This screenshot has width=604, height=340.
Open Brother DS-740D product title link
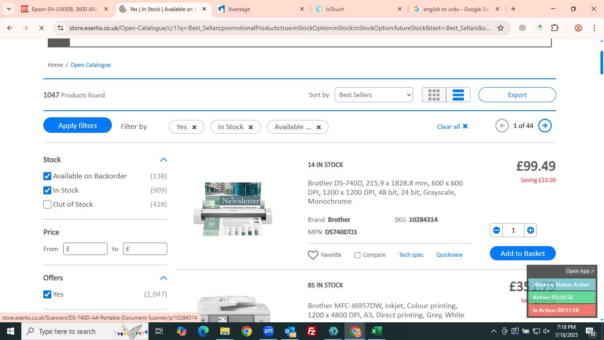385,192
